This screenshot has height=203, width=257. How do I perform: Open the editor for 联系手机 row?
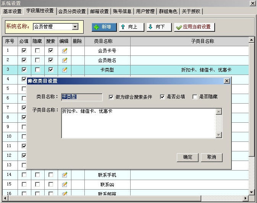(65, 175)
